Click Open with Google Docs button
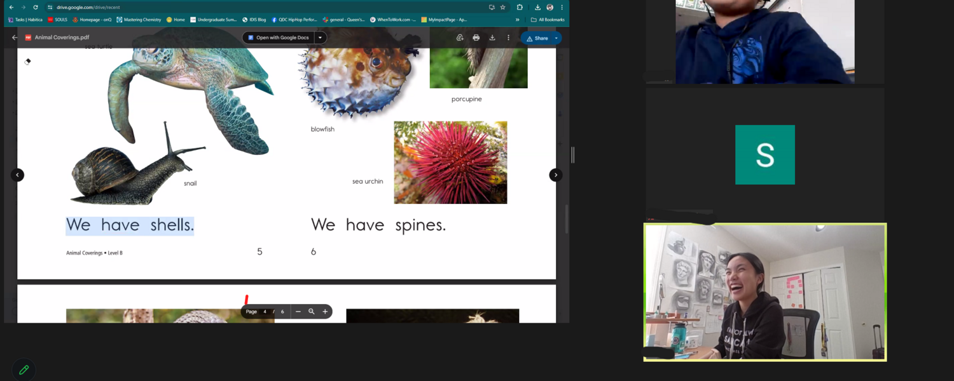 (279, 37)
